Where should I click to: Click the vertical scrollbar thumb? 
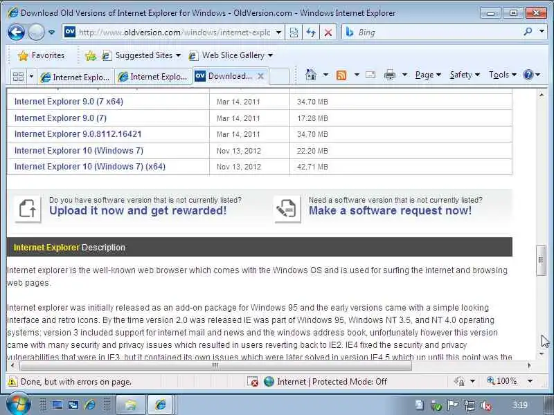tap(541, 260)
